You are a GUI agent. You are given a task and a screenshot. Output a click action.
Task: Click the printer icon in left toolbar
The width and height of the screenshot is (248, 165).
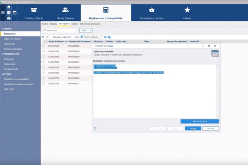coord(9,18)
